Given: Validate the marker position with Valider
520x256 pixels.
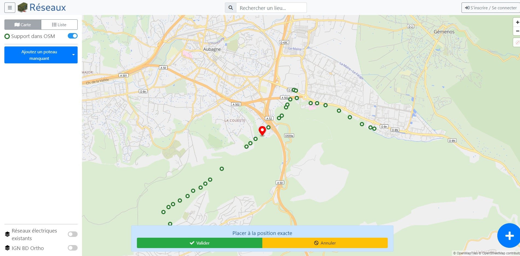Looking at the screenshot, I should (199, 243).
